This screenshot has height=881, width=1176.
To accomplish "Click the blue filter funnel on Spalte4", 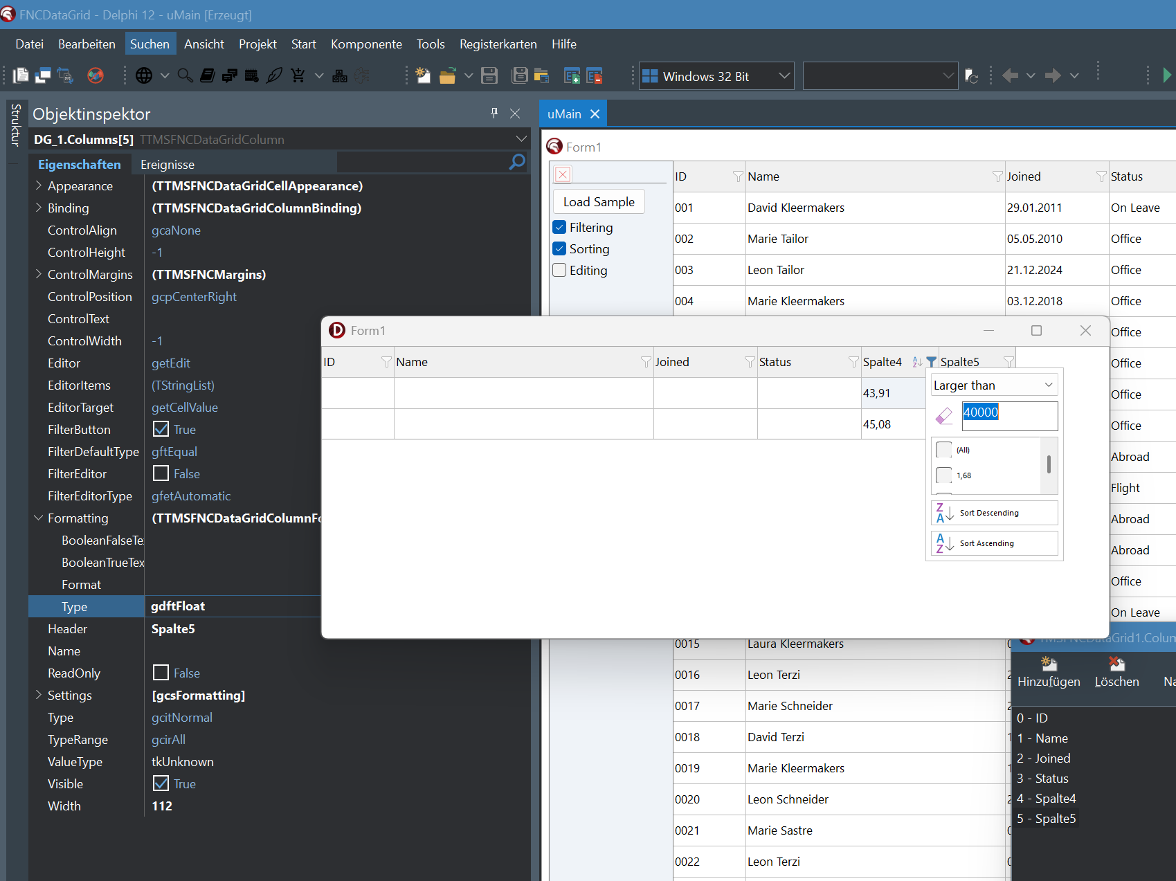I will pos(931,361).
